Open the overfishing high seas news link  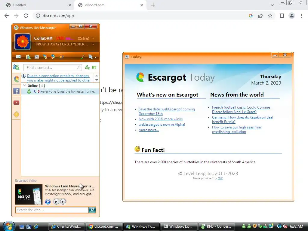[x=237, y=129]
